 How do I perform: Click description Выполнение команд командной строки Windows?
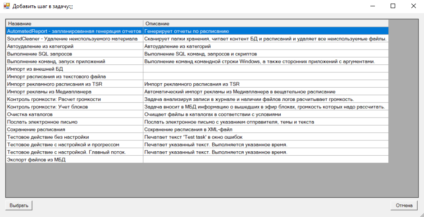[265, 61]
